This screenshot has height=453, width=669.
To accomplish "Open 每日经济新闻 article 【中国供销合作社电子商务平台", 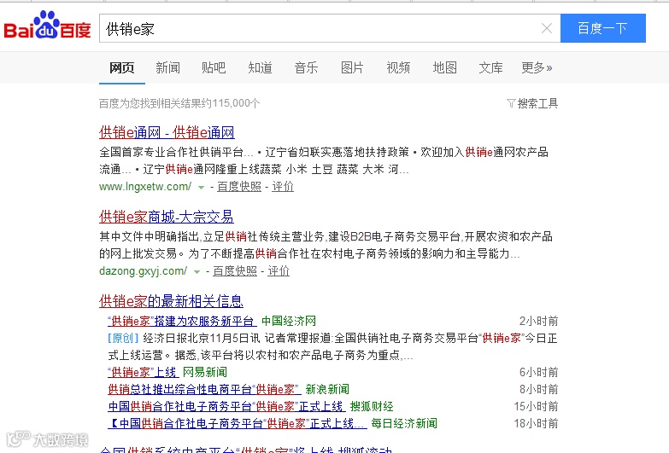I will click(x=238, y=424).
